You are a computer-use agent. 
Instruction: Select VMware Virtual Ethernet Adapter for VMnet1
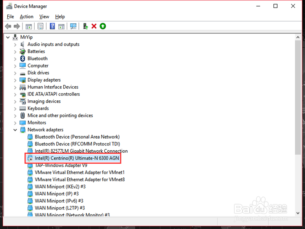[80, 173]
